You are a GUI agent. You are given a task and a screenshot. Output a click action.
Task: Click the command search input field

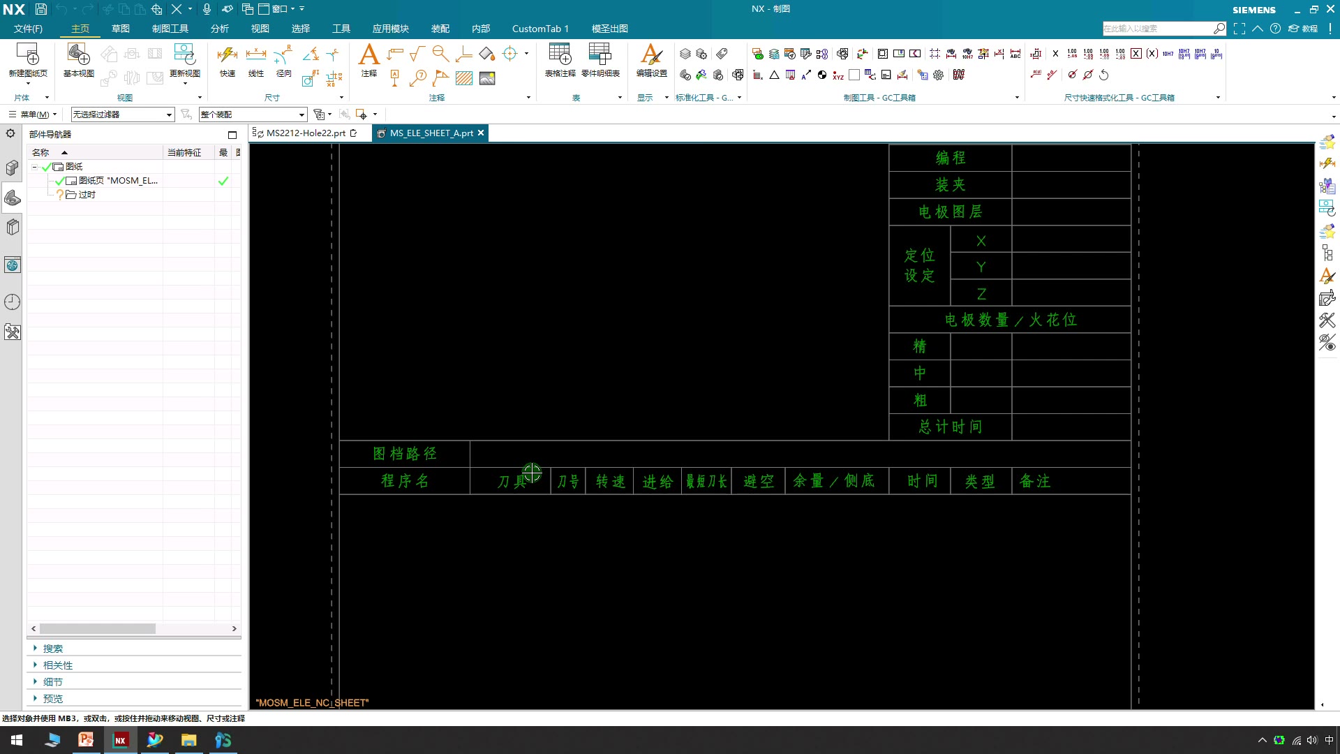pos(1158,29)
